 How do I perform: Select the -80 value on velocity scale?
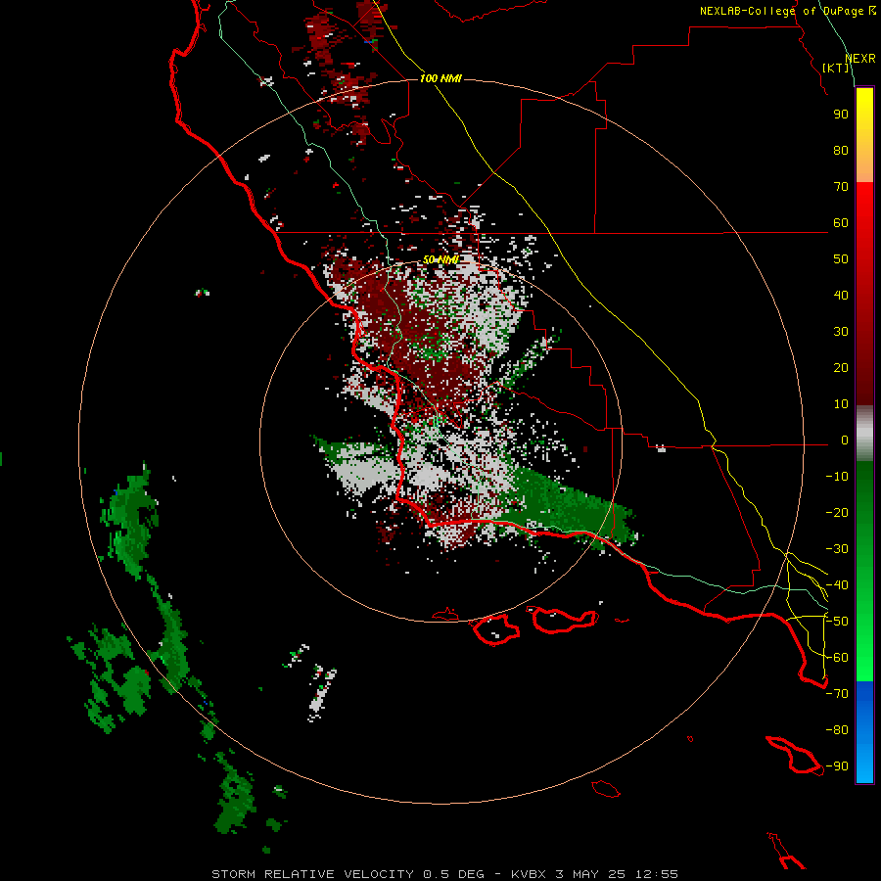tap(837, 730)
